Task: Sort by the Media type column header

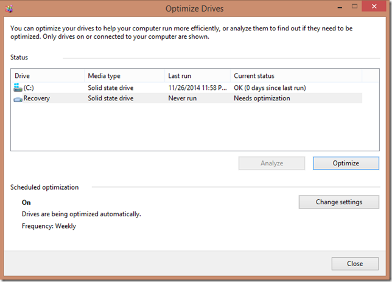Action: click(124, 76)
